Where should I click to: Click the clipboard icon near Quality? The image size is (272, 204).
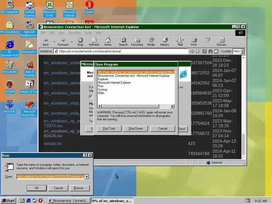216,51
